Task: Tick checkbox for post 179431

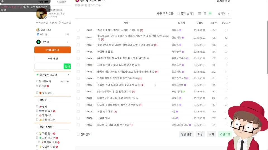Action: (78, 37)
